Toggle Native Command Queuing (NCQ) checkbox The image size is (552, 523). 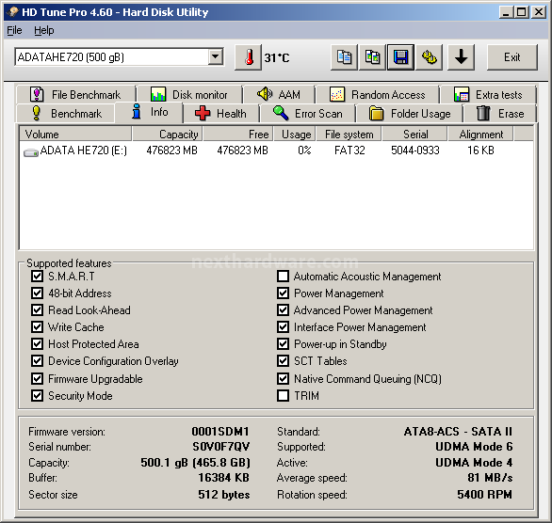pos(283,378)
